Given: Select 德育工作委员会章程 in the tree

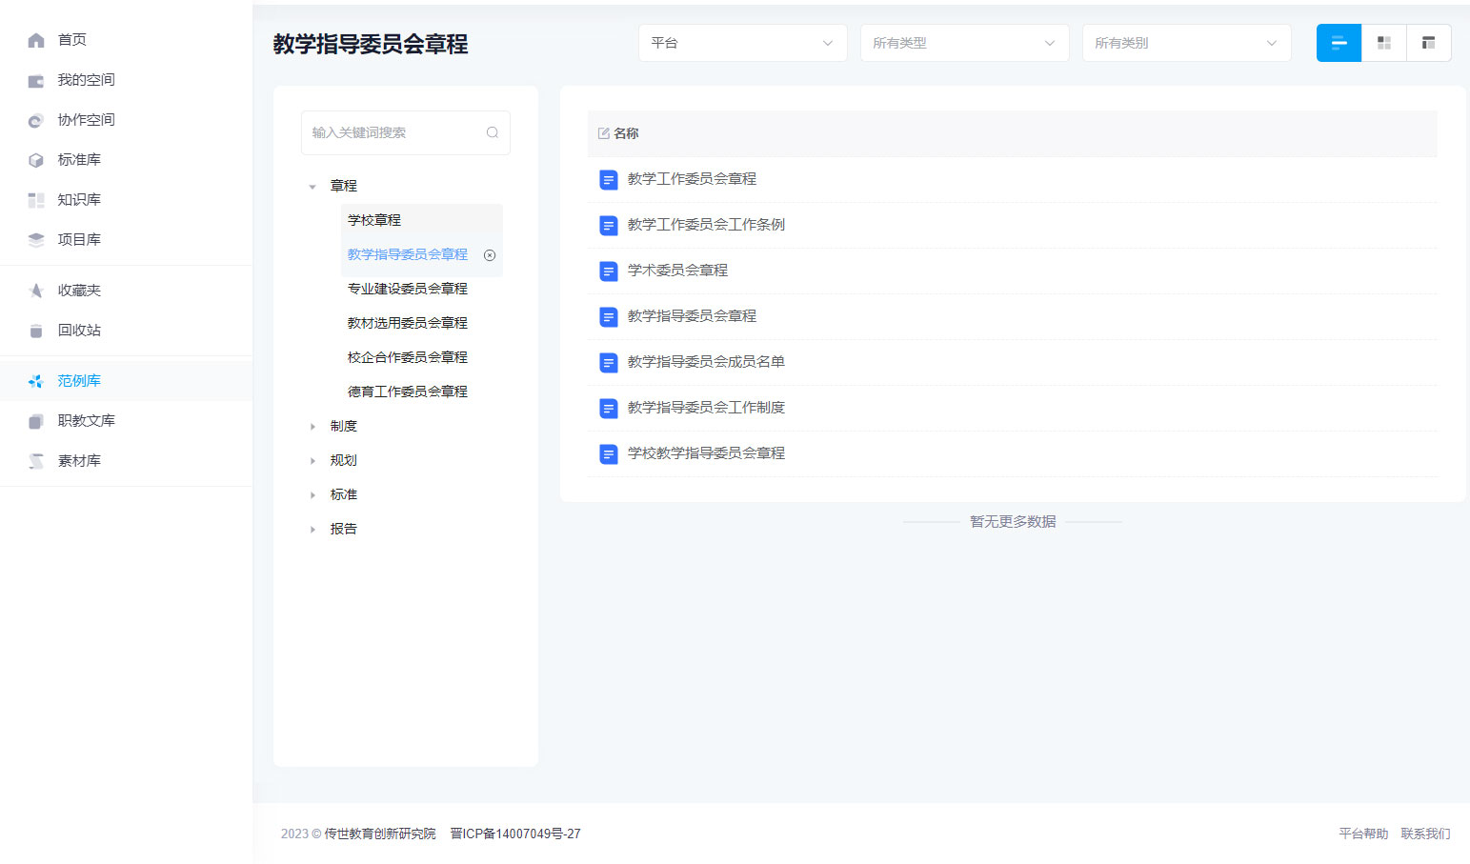Looking at the screenshot, I should pyautogui.click(x=408, y=392).
